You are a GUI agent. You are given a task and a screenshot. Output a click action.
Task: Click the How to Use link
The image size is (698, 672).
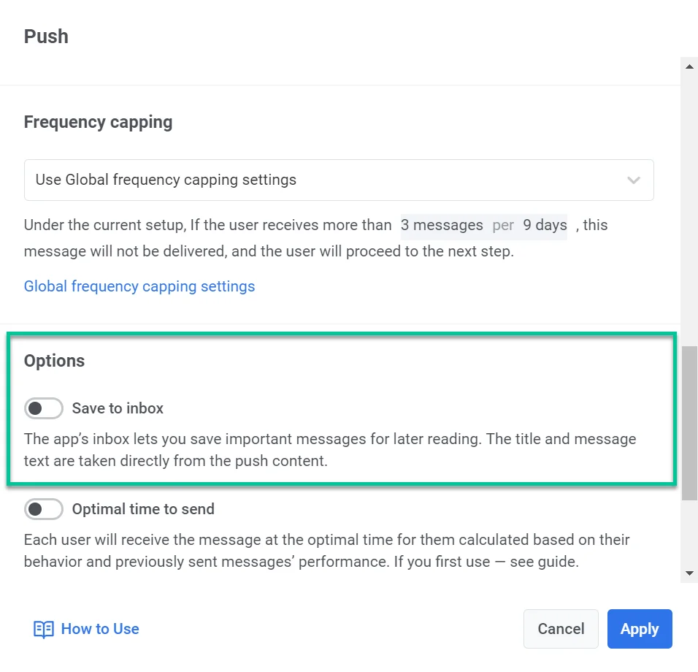tap(100, 629)
